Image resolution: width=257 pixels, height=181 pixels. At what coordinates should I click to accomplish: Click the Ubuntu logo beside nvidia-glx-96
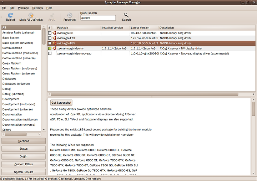(x=54, y=33)
